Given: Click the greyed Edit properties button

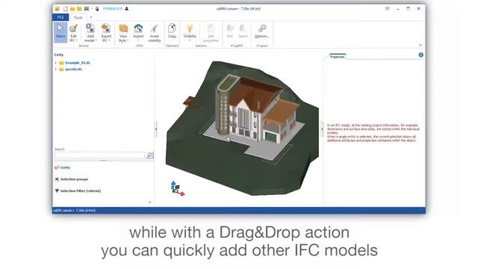Looking at the screenshot, I should point(211,33).
